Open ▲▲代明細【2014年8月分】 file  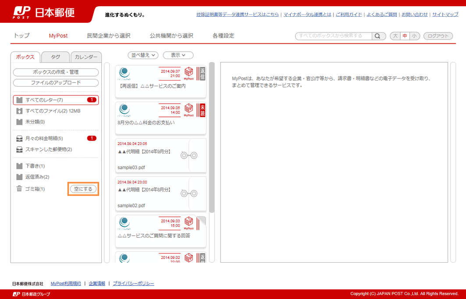(x=160, y=193)
